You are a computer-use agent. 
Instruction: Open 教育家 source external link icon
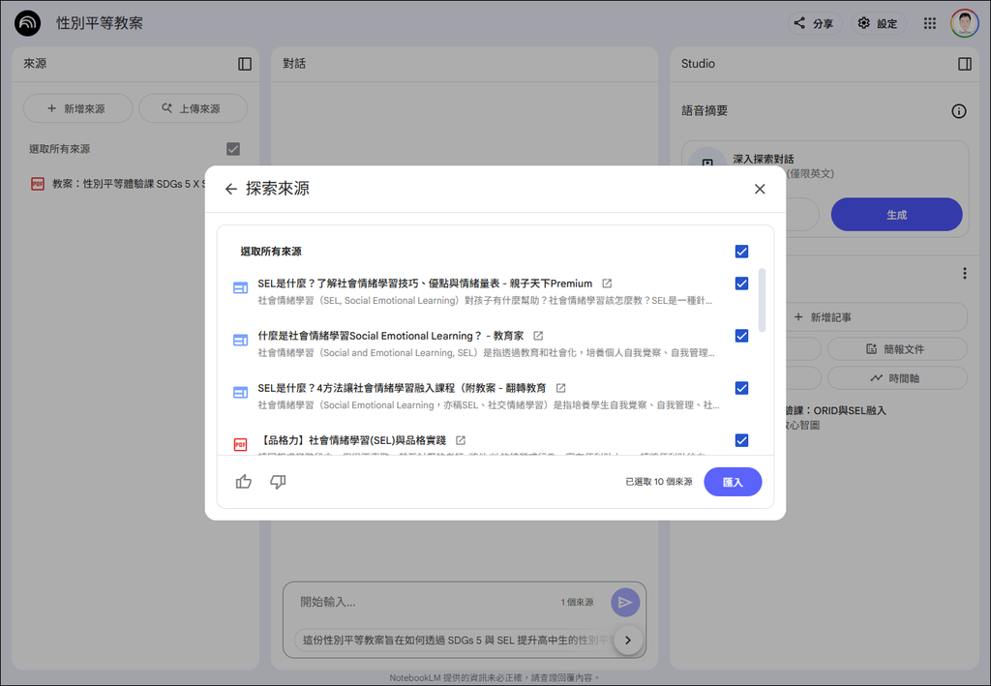click(x=538, y=336)
